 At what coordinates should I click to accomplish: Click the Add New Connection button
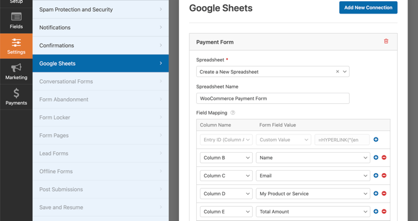pos(368,7)
